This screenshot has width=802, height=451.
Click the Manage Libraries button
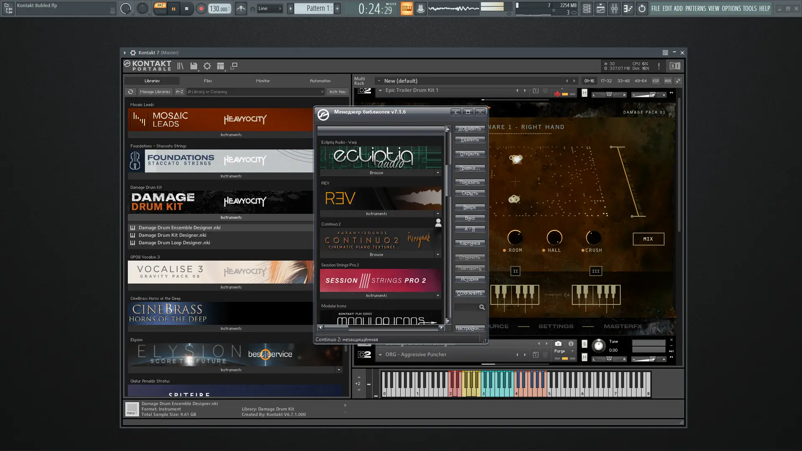point(155,92)
